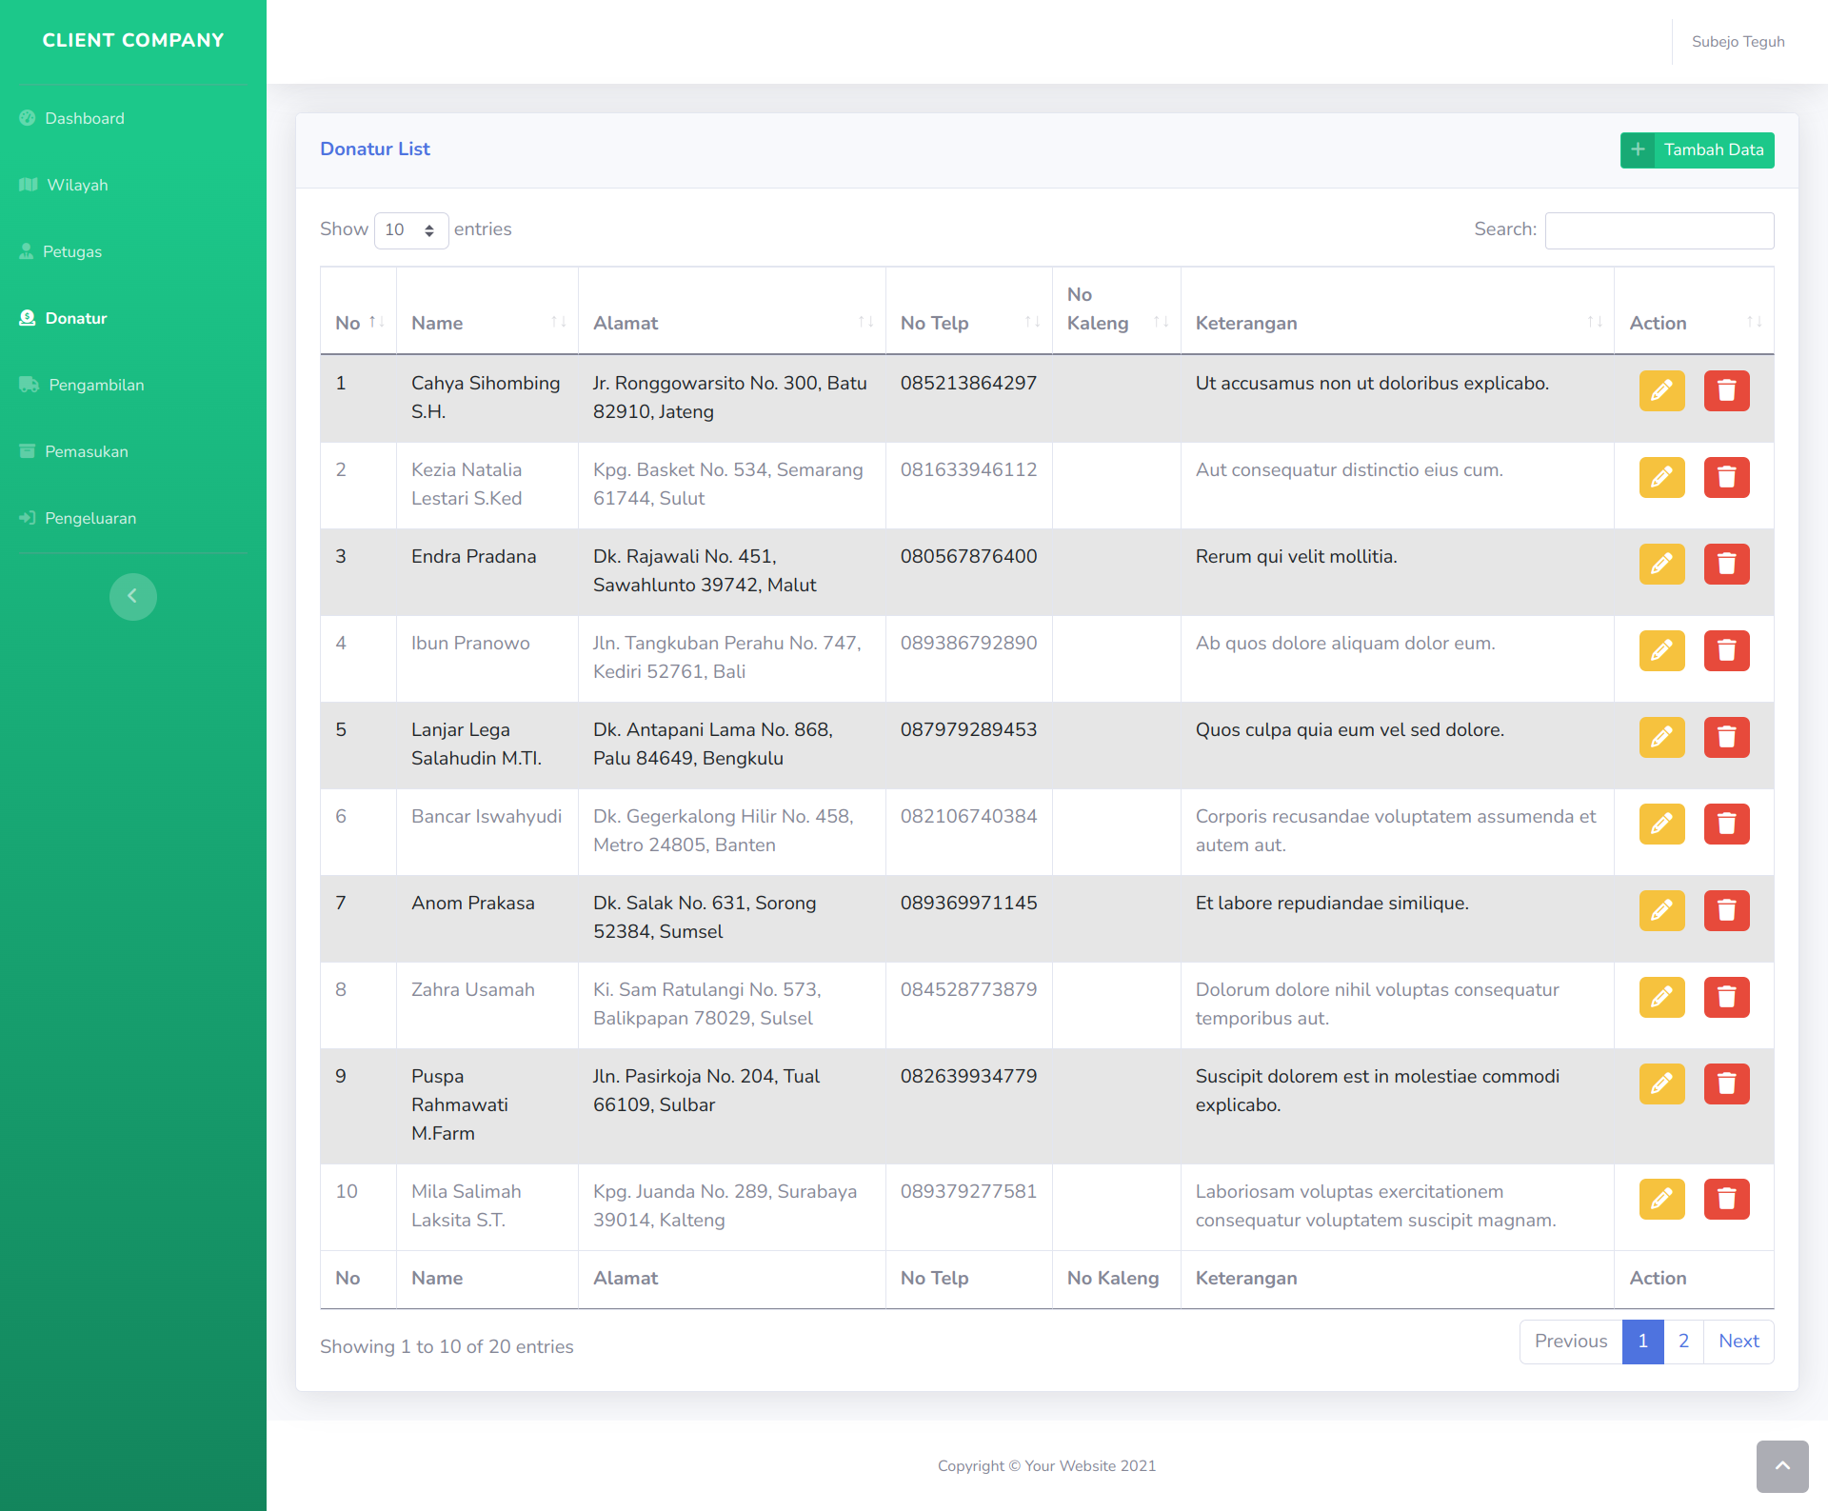
Task: Open Wilayah menu in sidebar
Action: tap(77, 185)
